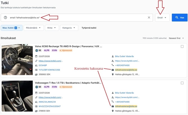Focus the email search input field

pyautogui.click(x=77, y=18)
